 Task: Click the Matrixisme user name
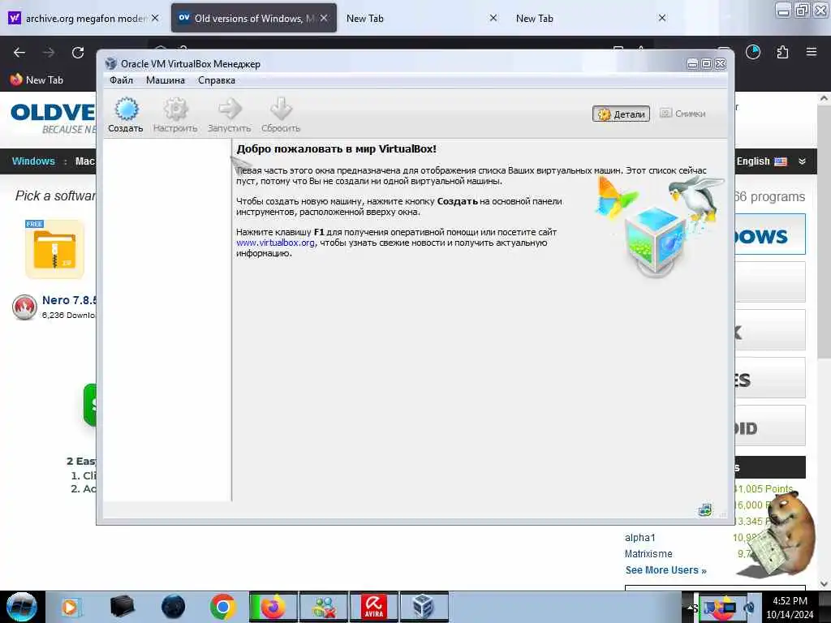pos(648,553)
